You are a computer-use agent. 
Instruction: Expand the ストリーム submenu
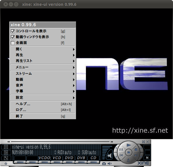point(43,74)
